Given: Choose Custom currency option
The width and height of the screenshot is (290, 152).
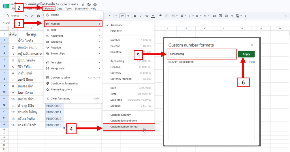Looking at the screenshot, I should click(129, 115).
